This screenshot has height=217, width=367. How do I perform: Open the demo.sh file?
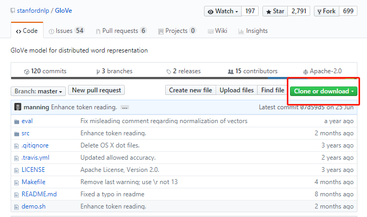(x=33, y=206)
